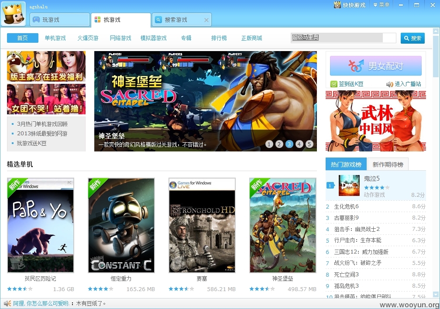The image size is (440, 309).
Task: Open 排行榜 section
Action: 219,38
